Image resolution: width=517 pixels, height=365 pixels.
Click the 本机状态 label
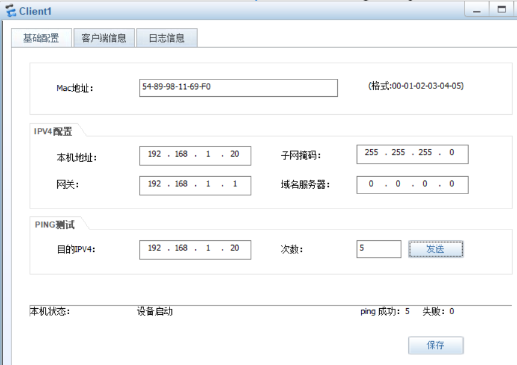click(50, 311)
